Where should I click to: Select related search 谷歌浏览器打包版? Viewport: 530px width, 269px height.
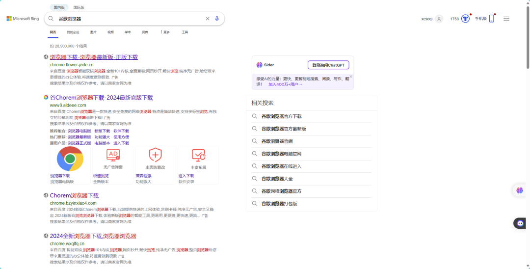[x=280, y=203]
